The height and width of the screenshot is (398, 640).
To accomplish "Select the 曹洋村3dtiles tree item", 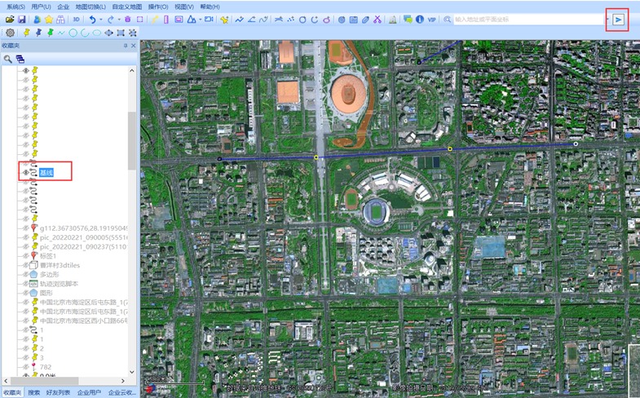I will [x=60, y=265].
